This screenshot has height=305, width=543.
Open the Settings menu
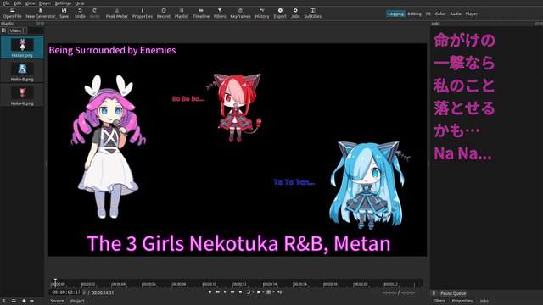(63, 3)
